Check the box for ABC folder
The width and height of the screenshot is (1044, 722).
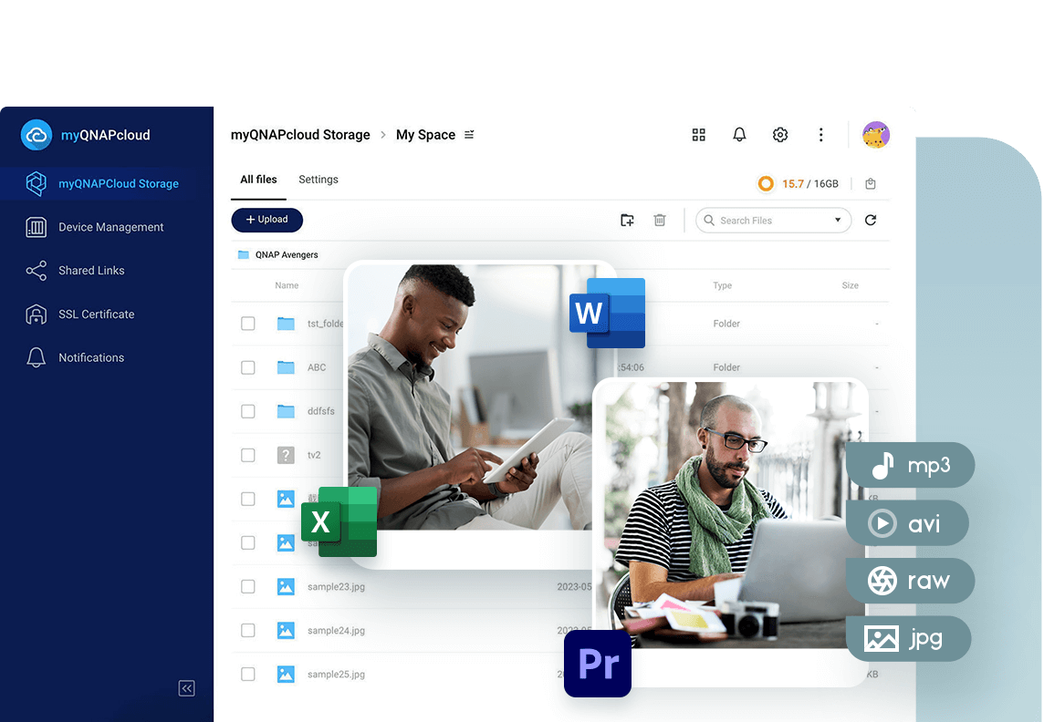pyautogui.click(x=247, y=367)
